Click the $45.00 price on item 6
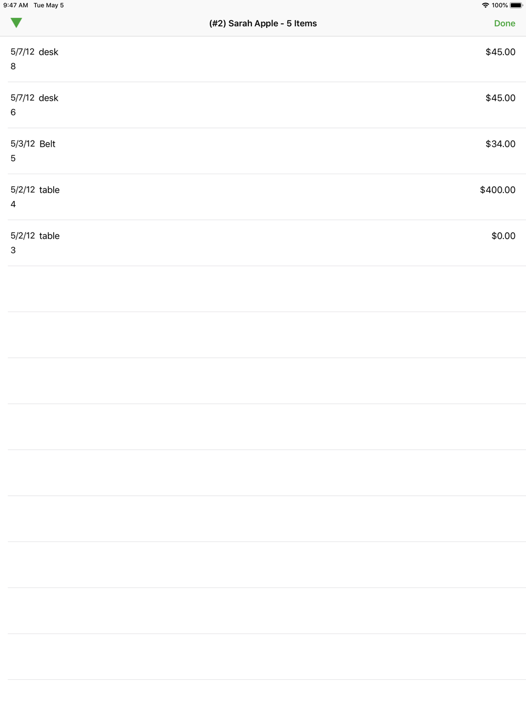526x702 pixels. 500,98
